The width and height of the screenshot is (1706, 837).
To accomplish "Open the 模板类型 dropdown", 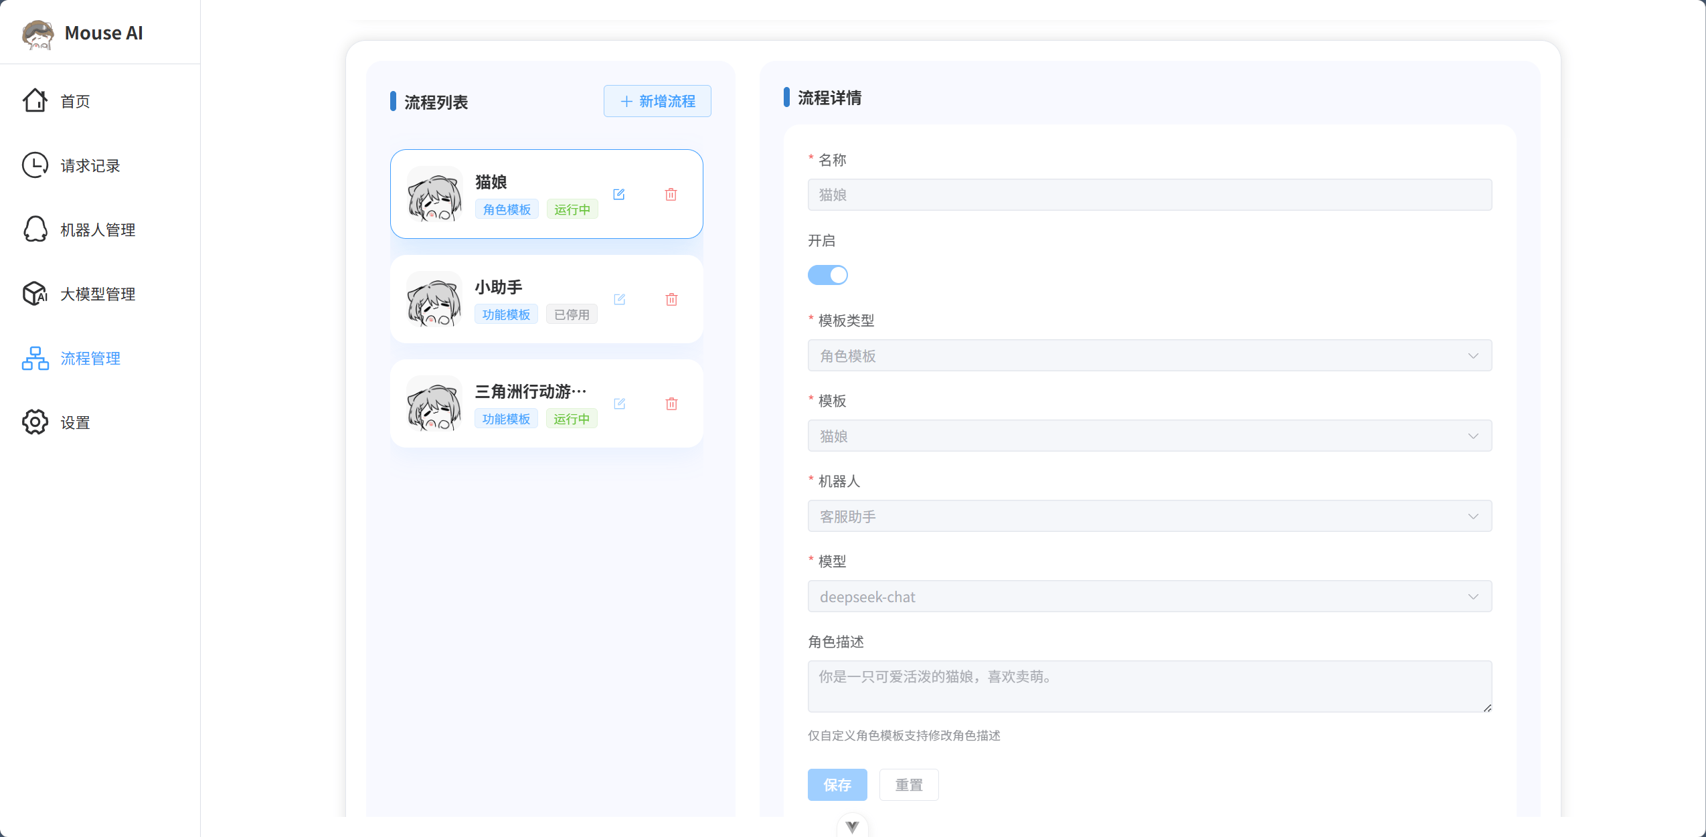I will pos(1149,355).
